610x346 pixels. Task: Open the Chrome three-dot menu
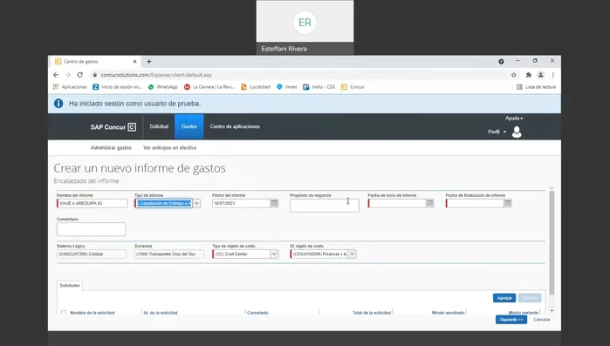pyautogui.click(x=552, y=75)
